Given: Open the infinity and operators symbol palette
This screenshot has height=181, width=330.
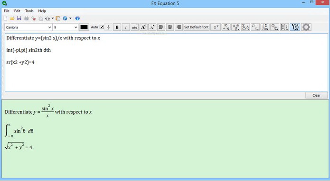Looking at the screenshot, I should [x=226, y=27].
